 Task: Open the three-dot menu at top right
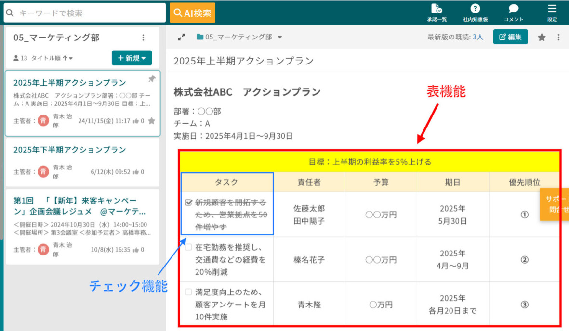pyautogui.click(x=558, y=37)
